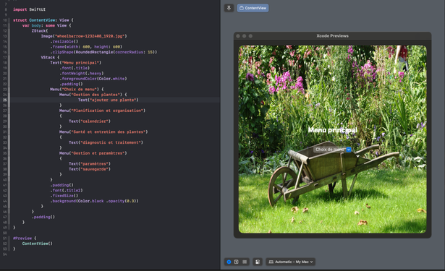Screen dimensions: 445x271
Task: Pin the preview with the pin icon
Action: click(229, 8)
